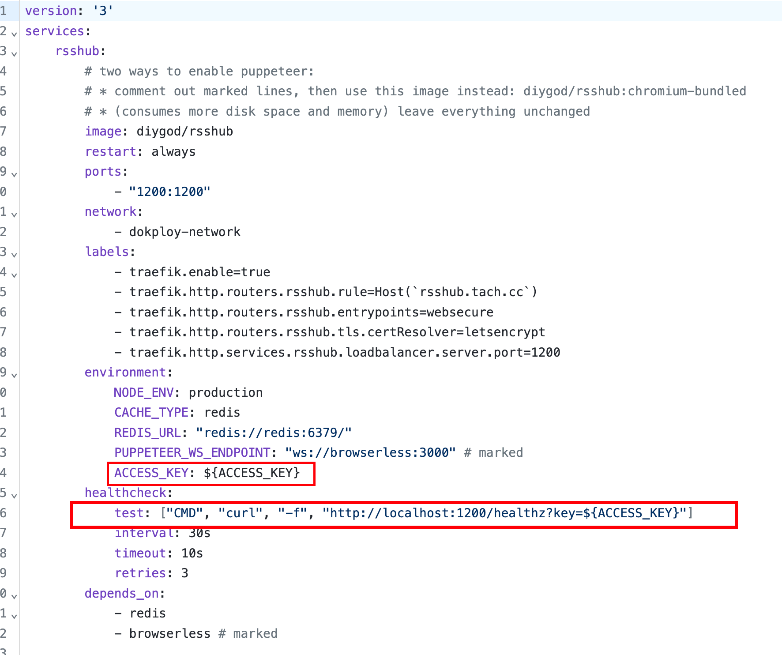The image size is (782, 655).
Task: Collapse the labels list chevron
Action: tap(14, 255)
